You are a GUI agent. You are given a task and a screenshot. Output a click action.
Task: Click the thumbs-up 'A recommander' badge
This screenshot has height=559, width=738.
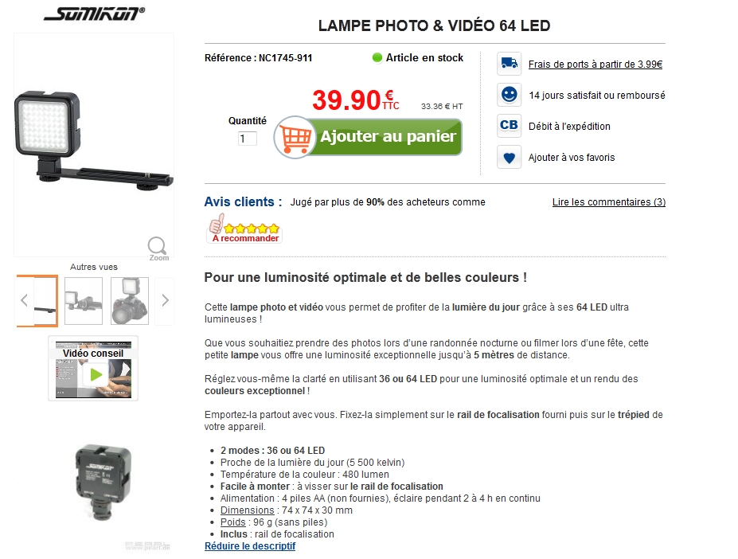coord(244,229)
